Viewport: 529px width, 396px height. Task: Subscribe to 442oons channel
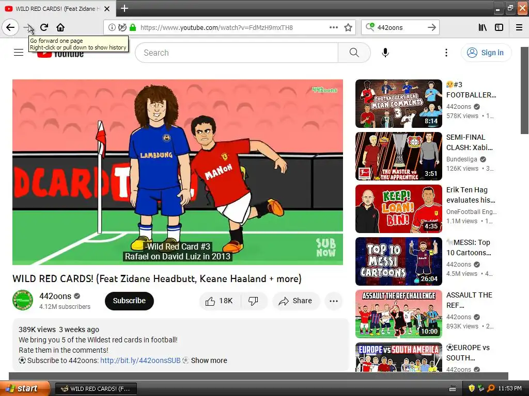click(x=129, y=301)
